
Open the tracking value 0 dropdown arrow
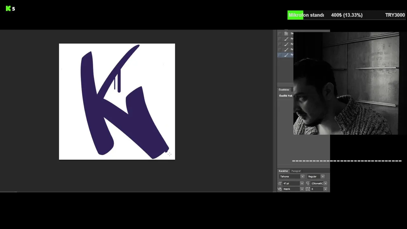(325, 189)
